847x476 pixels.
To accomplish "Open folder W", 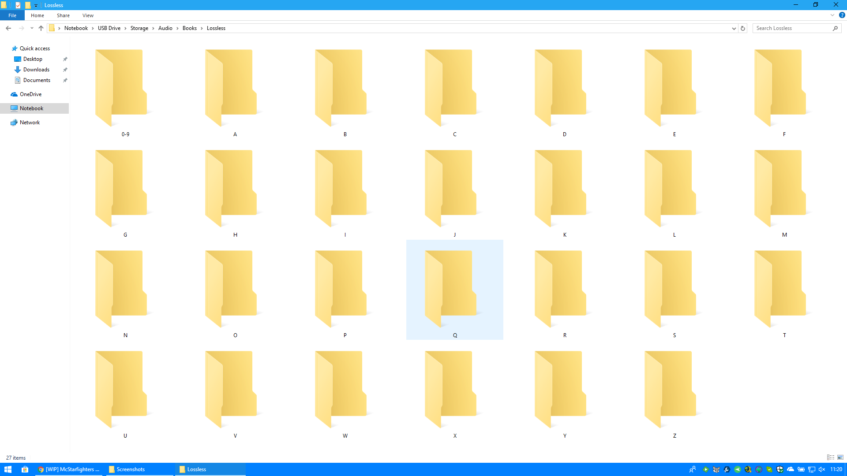I will [x=345, y=390].
